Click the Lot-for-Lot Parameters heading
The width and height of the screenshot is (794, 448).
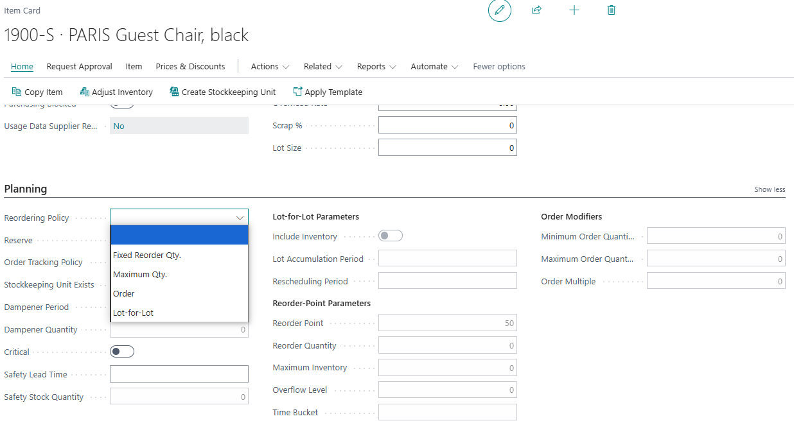315,216
